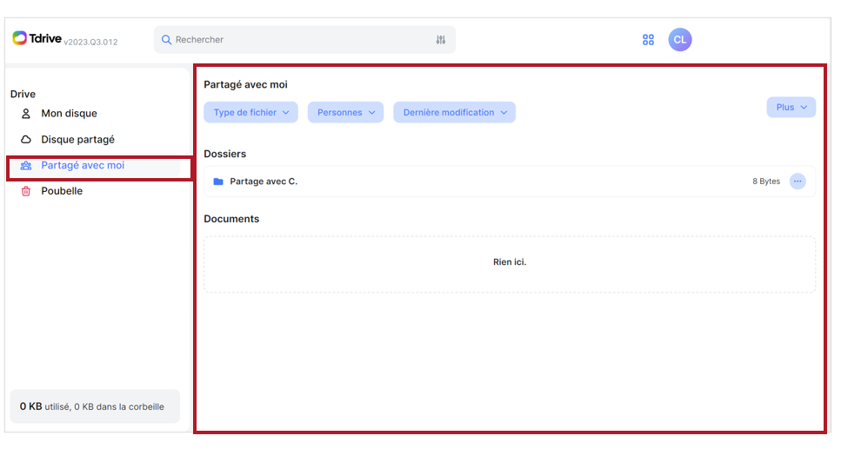Click the blue folder icon of Partage avec C.
Viewport: 841px width, 462px height.
pos(218,181)
